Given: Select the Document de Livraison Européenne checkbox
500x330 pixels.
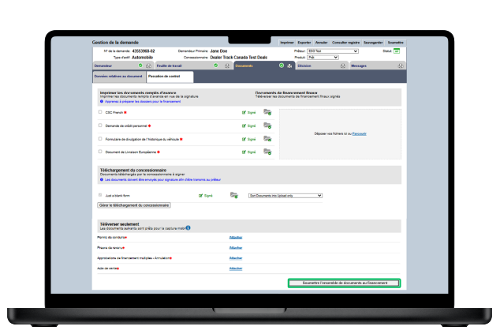Looking at the screenshot, I should pyautogui.click(x=100, y=150).
